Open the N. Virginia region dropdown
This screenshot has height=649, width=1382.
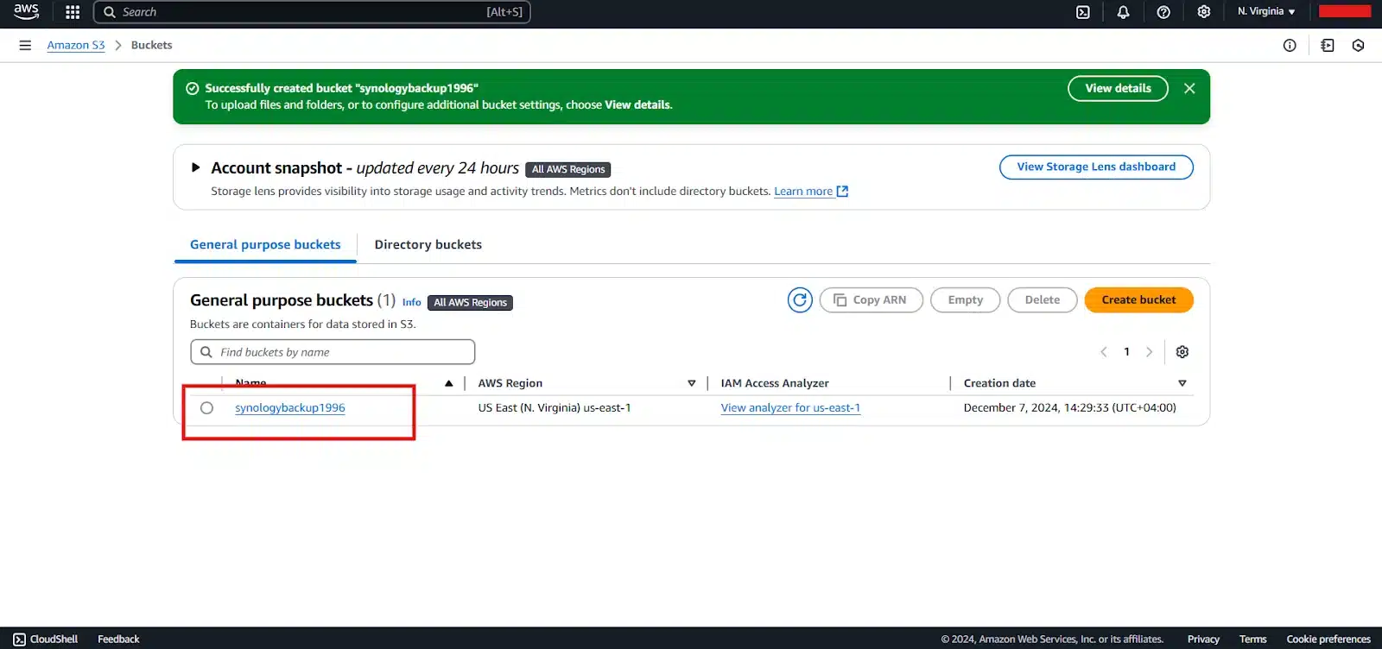tap(1265, 12)
